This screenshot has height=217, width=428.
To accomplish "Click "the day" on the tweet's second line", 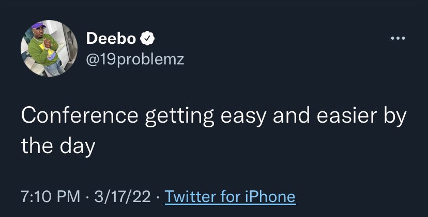I will (x=58, y=146).
